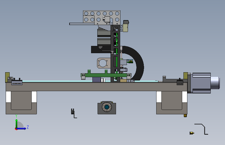Pick the light cyan rail strip on beam
225x145 pixels.
(x=57, y=81)
